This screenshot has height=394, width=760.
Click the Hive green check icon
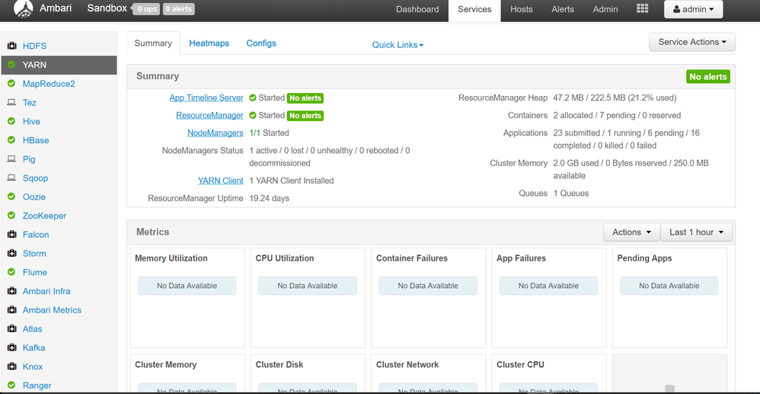(11, 122)
